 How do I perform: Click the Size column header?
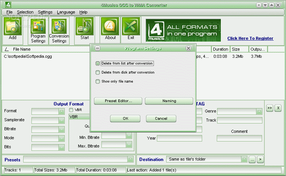[x=239, y=49]
